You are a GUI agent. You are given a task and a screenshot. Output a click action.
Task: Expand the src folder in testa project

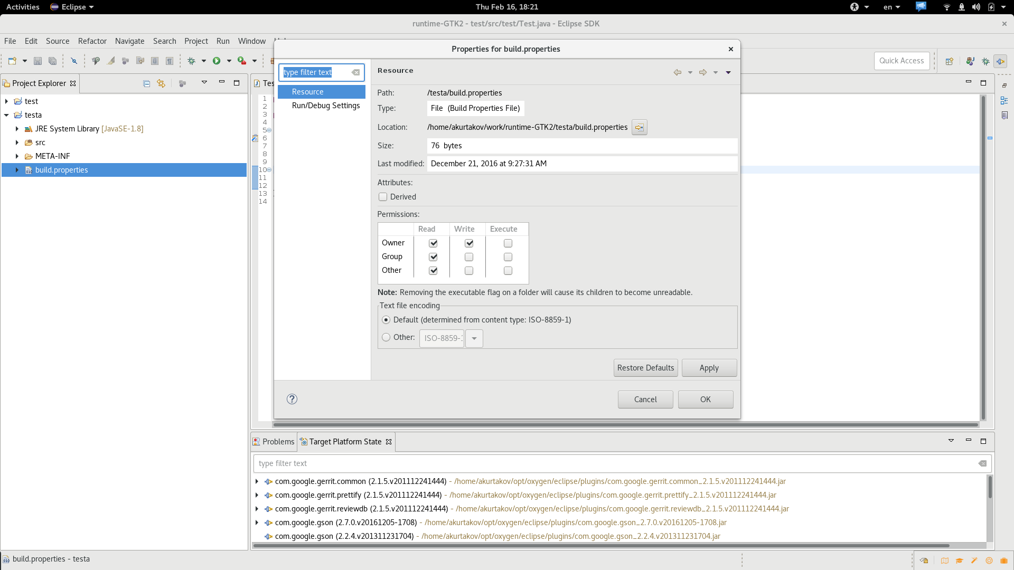[17, 142]
